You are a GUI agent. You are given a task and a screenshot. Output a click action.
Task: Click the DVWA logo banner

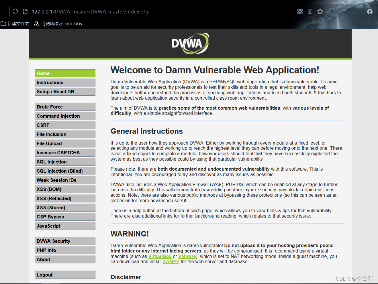pyautogui.click(x=190, y=44)
